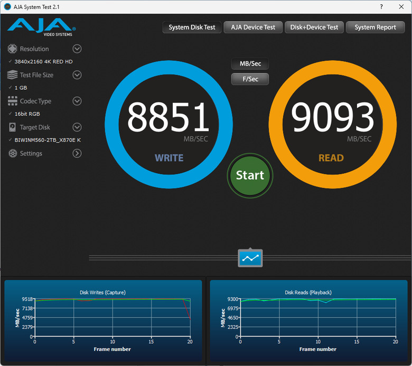Click the WRITE gauge label
Screen dimensions: 412x366
(169, 158)
